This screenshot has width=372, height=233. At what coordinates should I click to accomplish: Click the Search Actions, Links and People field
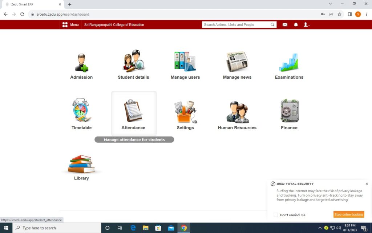[x=236, y=25]
